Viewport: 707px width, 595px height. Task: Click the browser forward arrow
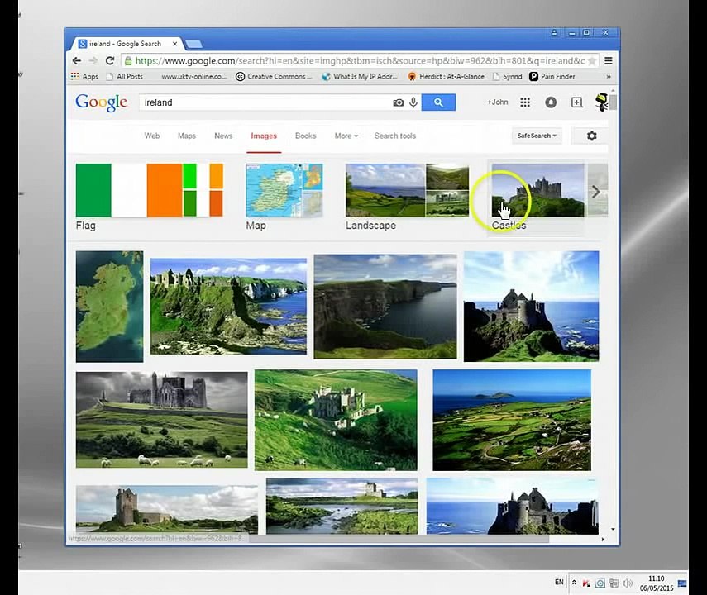93,61
